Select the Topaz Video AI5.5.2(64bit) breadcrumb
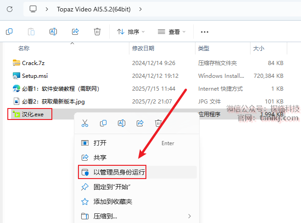This screenshot has width=301, height=223. point(94,9)
